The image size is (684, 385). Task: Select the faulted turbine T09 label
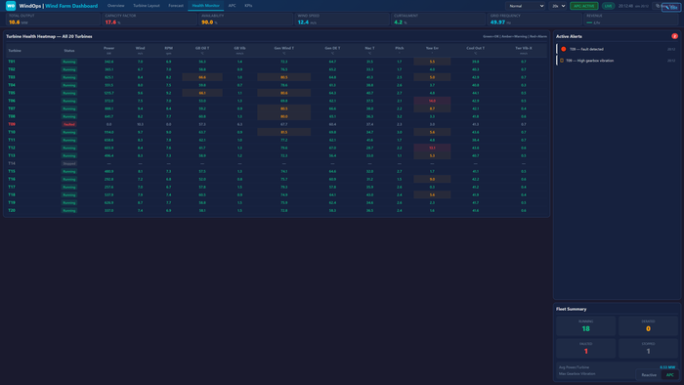click(12, 124)
